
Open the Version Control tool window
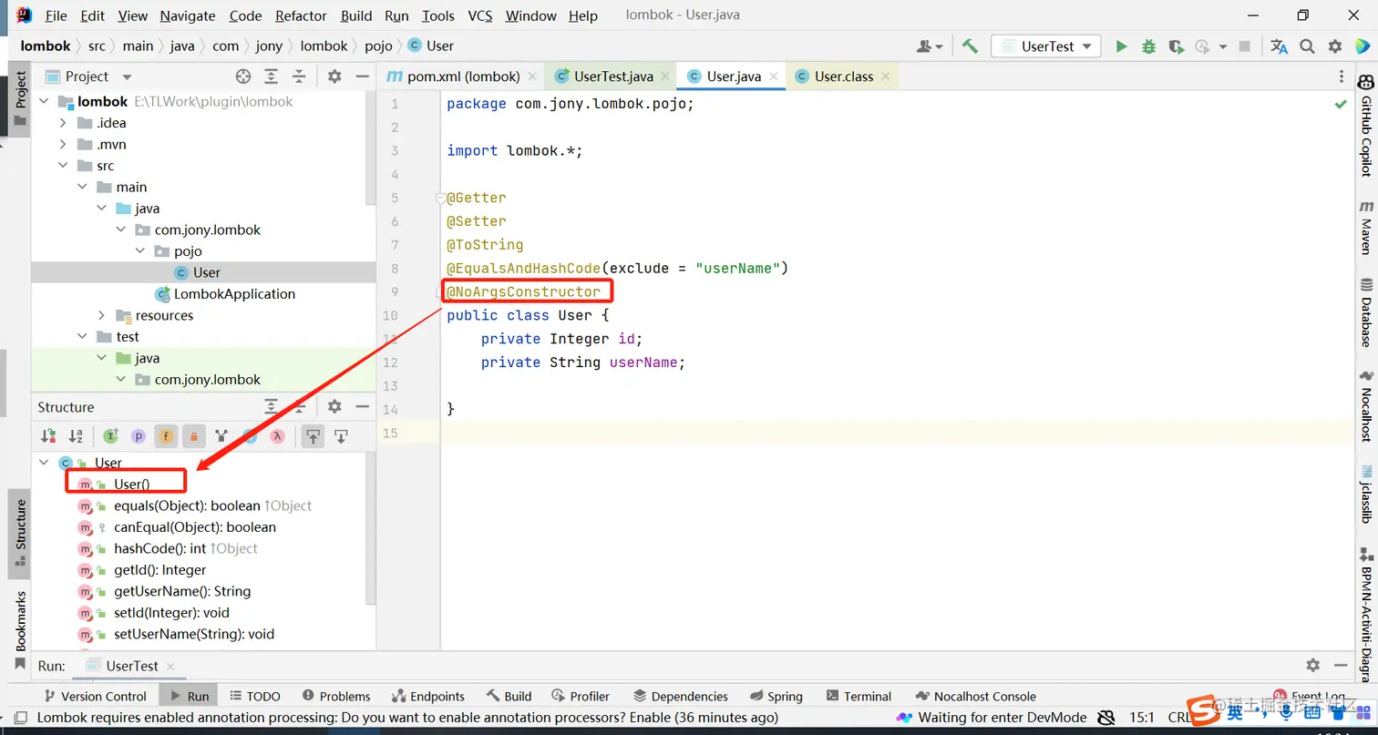(x=94, y=696)
